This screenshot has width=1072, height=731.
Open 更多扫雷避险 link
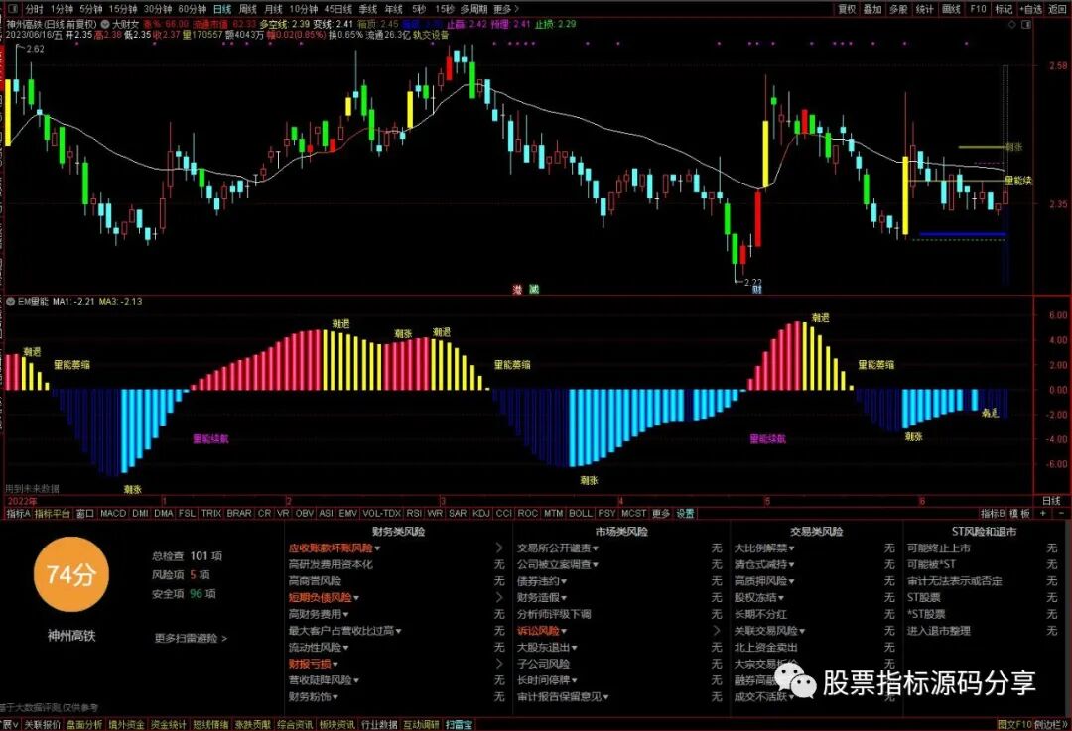pyautogui.click(x=191, y=638)
